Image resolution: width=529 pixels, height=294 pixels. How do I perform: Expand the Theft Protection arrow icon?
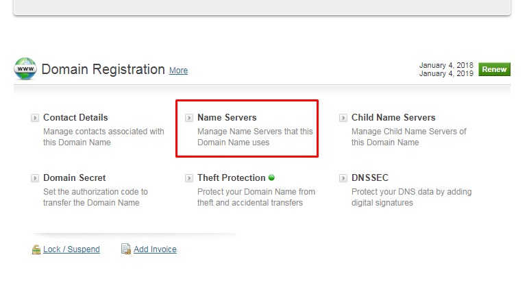point(189,178)
